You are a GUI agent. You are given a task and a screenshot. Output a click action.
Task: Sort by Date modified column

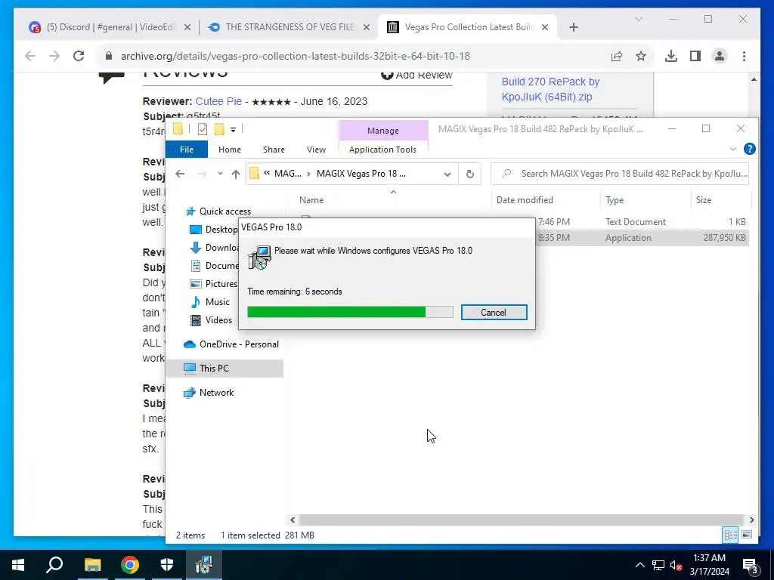click(525, 199)
